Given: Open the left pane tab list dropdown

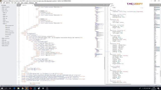Looking at the screenshot, I should (104, 5).
